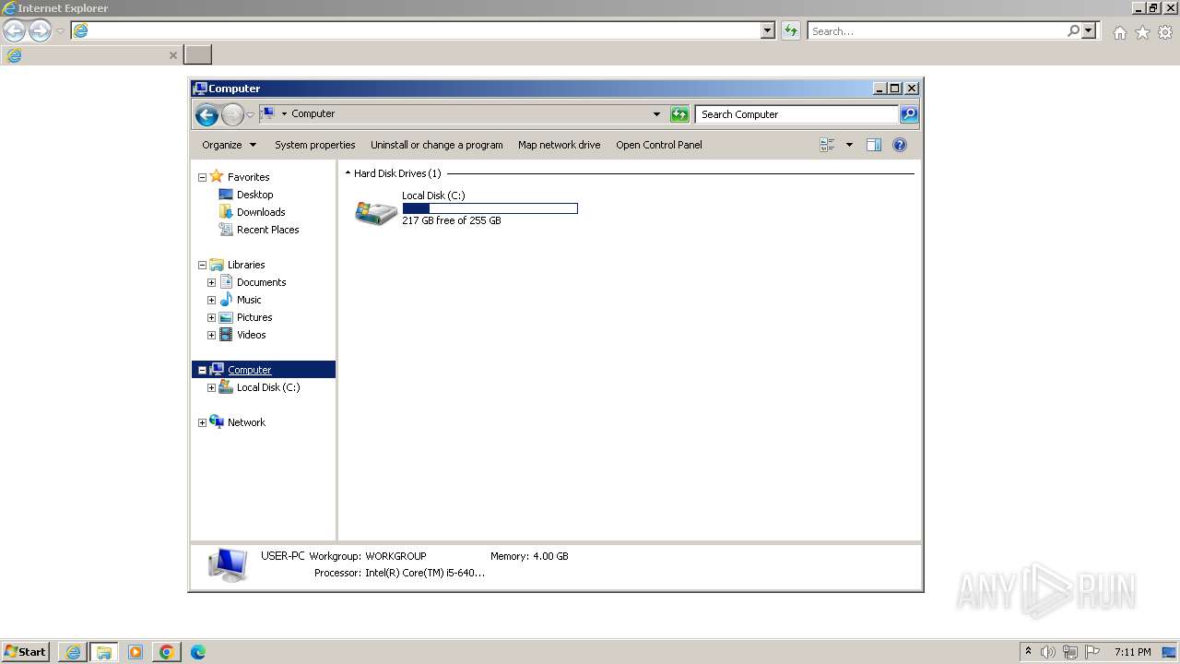Close the current IE tab

[172, 55]
